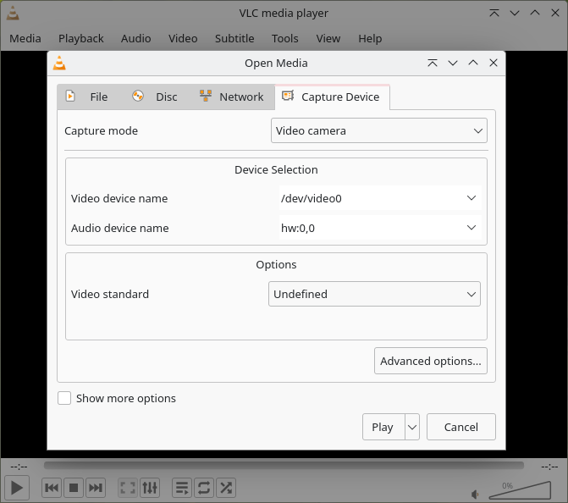
Task: Close the VLC main window
Action: 555,13
